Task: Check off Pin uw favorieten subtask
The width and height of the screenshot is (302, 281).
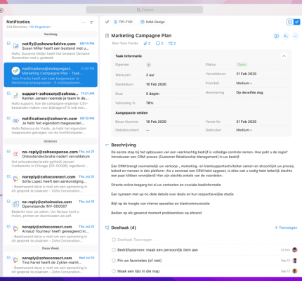Action: coord(114,261)
